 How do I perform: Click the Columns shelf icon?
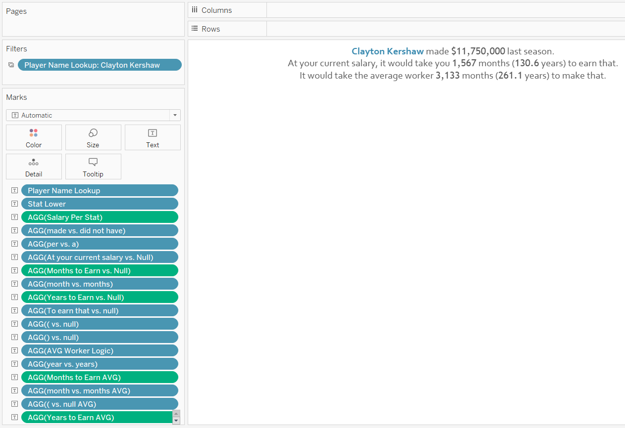tap(195, 10)
